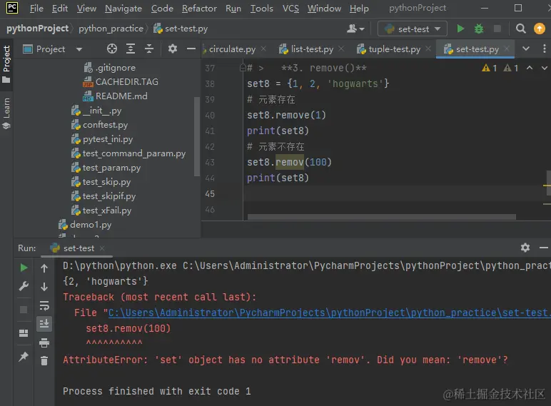Go to next highlighted error arrow
This screenshot has height=406, width=551.
[x=544, y=68]
